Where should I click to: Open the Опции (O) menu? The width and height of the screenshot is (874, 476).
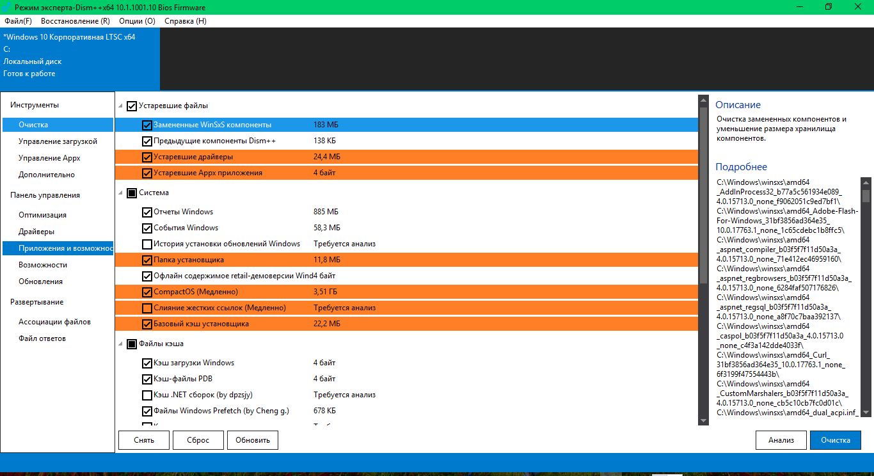(x=137, y=21)
